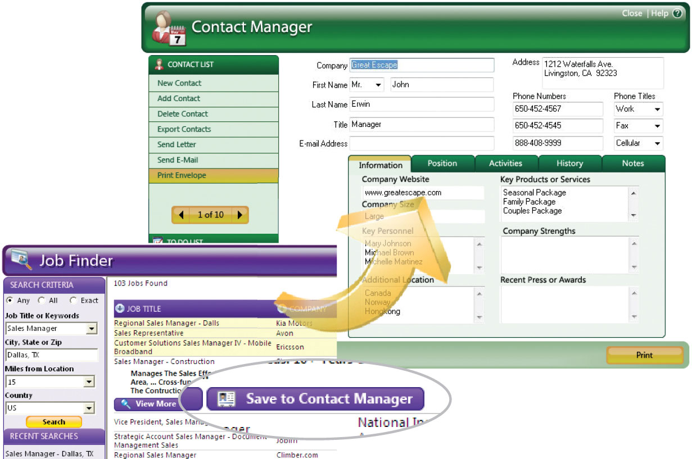Viewport: 692px width, 459px height.
Task: Switch to the Notes tab
Action: [633, 163]
